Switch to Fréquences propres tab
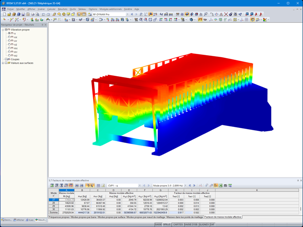303x227 pixels. 59,217
